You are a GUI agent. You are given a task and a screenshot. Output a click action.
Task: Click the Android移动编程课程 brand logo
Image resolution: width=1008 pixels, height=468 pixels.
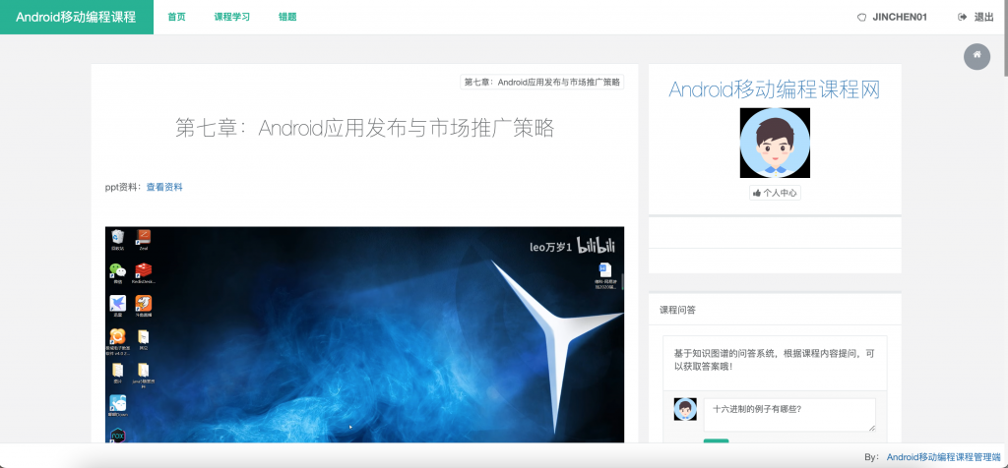point(77,18)
